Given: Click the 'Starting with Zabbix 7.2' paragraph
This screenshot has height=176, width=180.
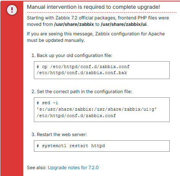Looking at the screenshot, I should pos(98,21).
